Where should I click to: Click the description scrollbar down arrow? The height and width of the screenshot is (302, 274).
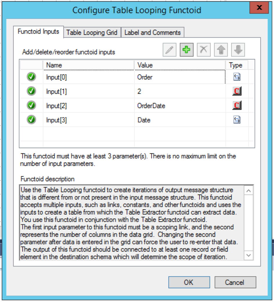pyautogui.click(x=249, y=255)
